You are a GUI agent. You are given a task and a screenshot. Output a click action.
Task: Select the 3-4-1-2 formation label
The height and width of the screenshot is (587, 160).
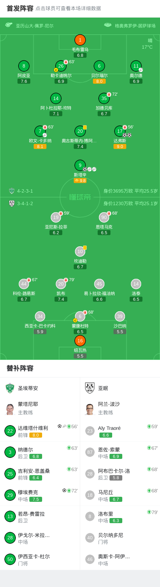[x=25, y=203]
